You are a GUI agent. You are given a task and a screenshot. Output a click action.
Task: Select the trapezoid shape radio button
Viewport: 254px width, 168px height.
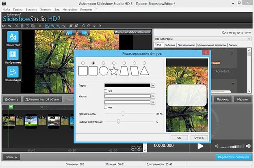(124, 63)
